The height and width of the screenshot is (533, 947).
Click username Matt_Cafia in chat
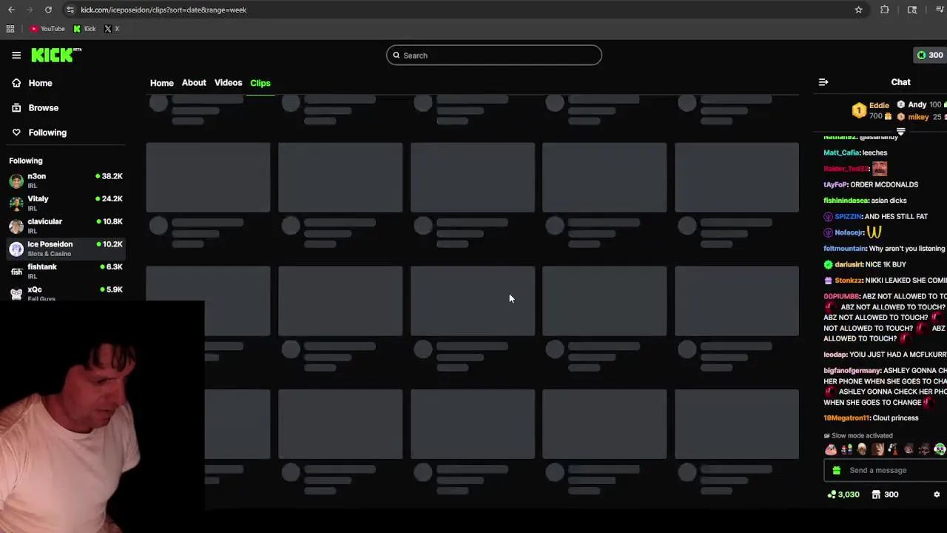click(x=841, y=152)
